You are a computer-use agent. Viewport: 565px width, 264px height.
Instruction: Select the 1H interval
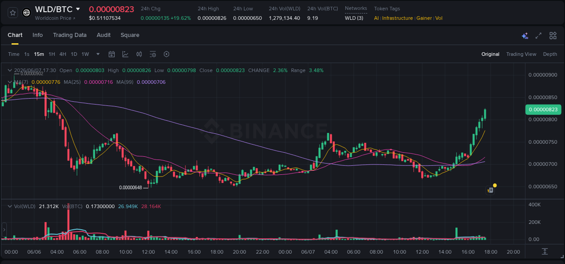point(52,54)
